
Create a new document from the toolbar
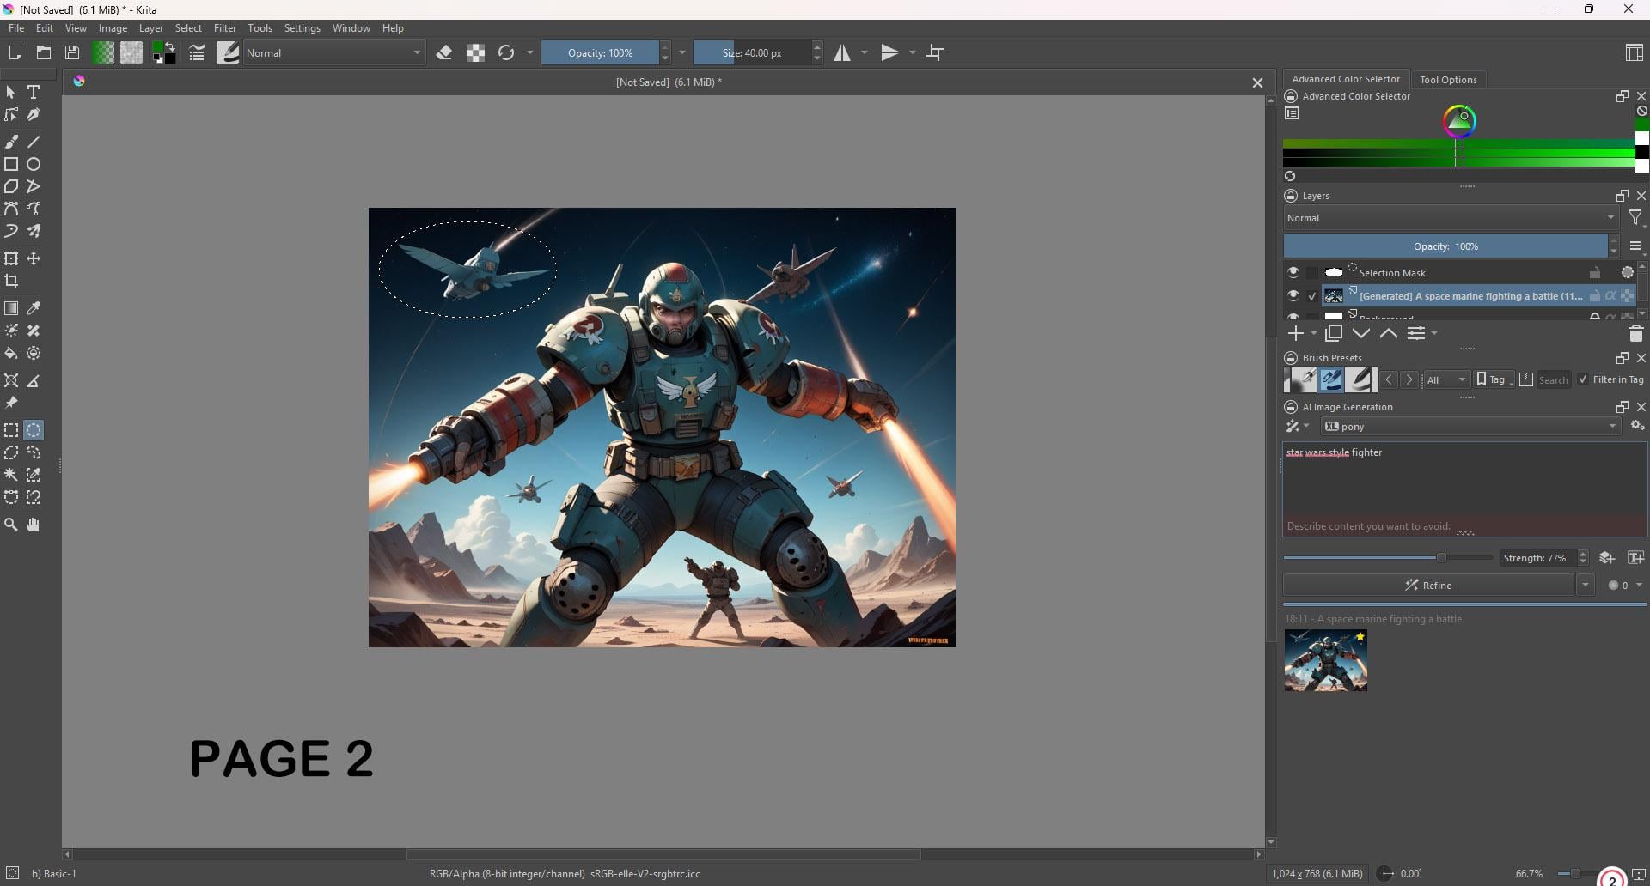(15, 52)
